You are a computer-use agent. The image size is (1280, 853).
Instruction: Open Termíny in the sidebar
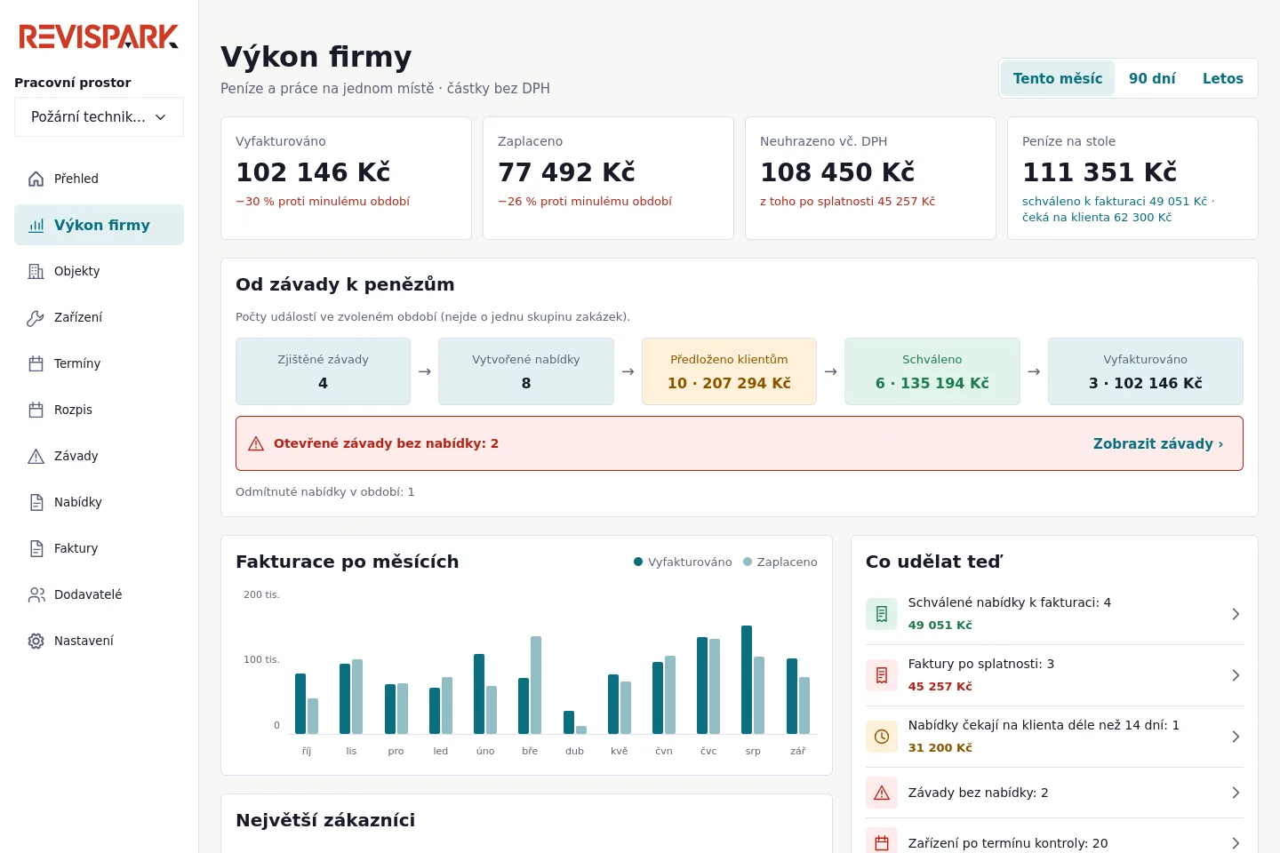tap(99, 363)
